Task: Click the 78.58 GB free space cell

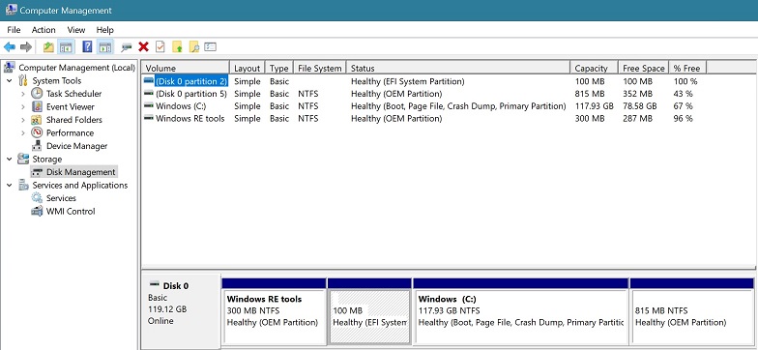Action: (x=640, y=106)
